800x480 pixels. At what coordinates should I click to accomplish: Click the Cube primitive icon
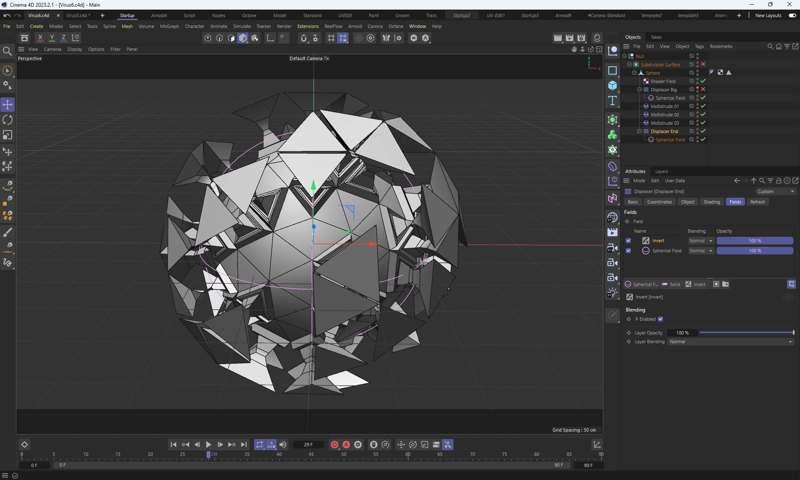point(612,85)
